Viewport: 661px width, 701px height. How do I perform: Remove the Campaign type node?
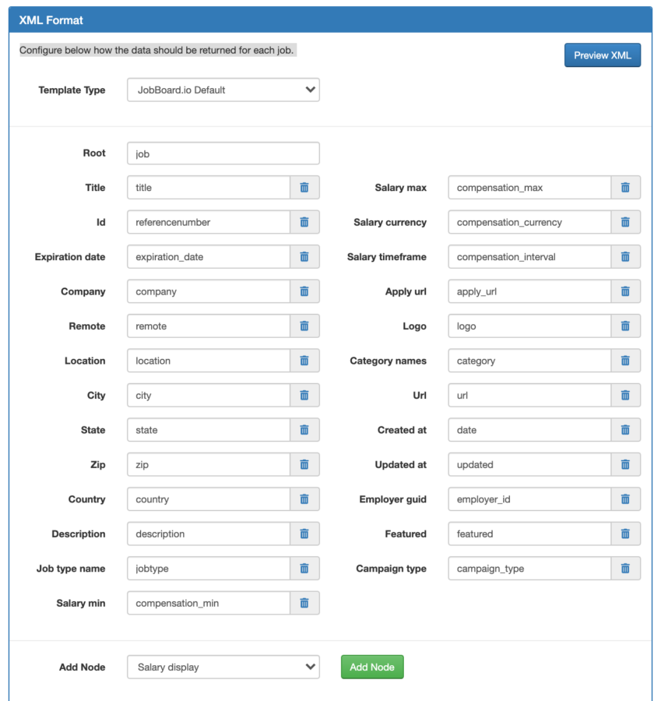[x=625, y=569]
